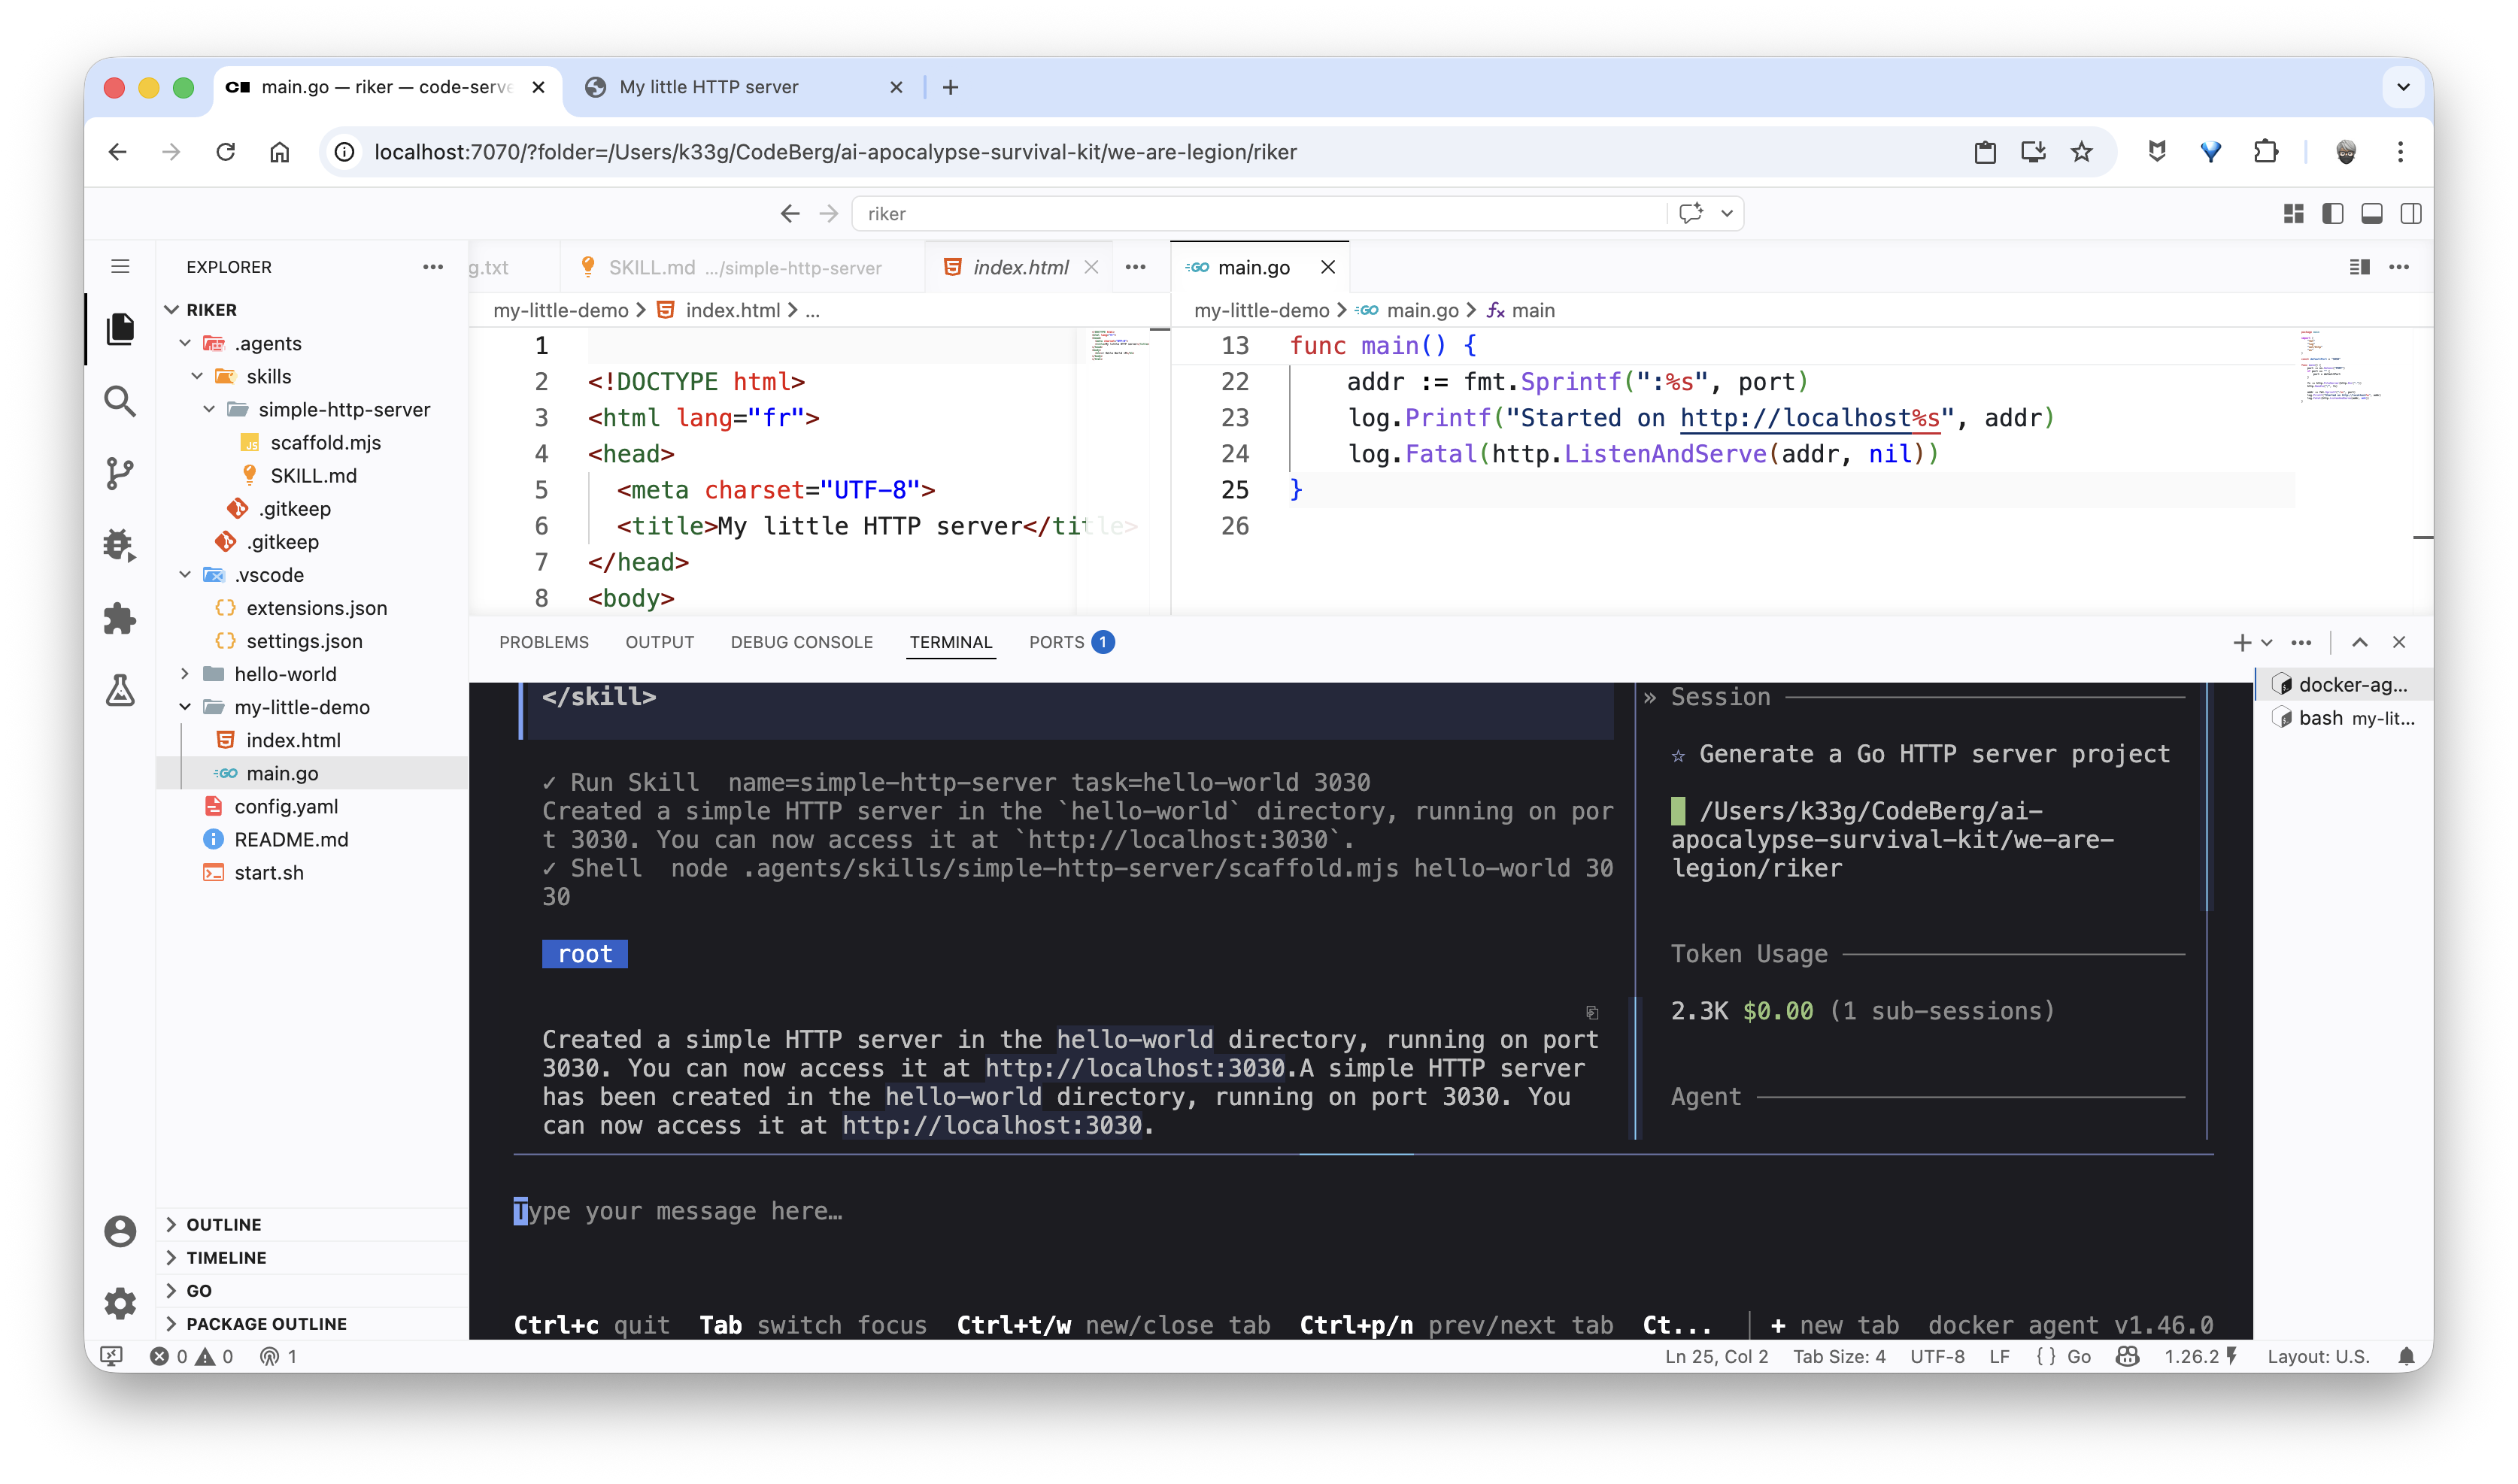Click the Go language mode in status bar

(2079, 1357)
